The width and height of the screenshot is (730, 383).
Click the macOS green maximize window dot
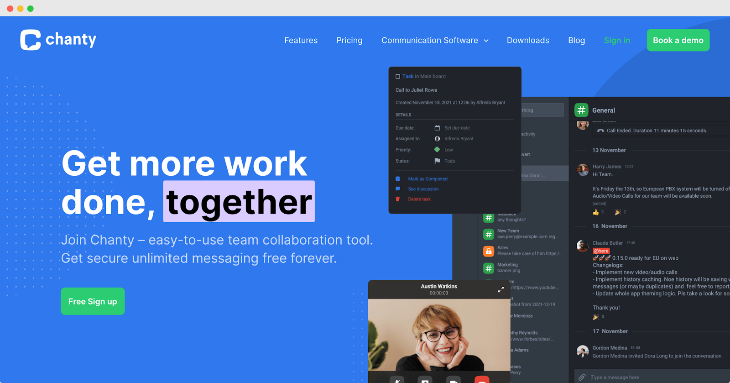(31, 9)
